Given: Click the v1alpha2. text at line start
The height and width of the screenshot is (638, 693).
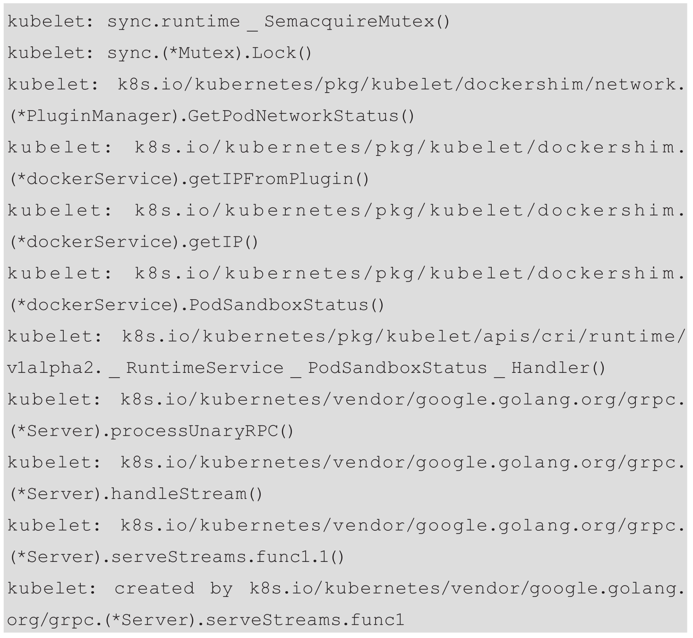Looking at the screenshot, I should coord(54,368).
